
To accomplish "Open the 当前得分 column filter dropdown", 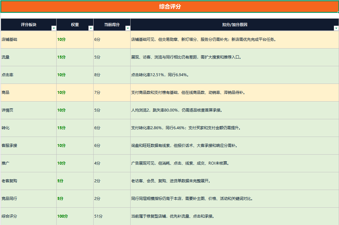I will pos(128,28).
